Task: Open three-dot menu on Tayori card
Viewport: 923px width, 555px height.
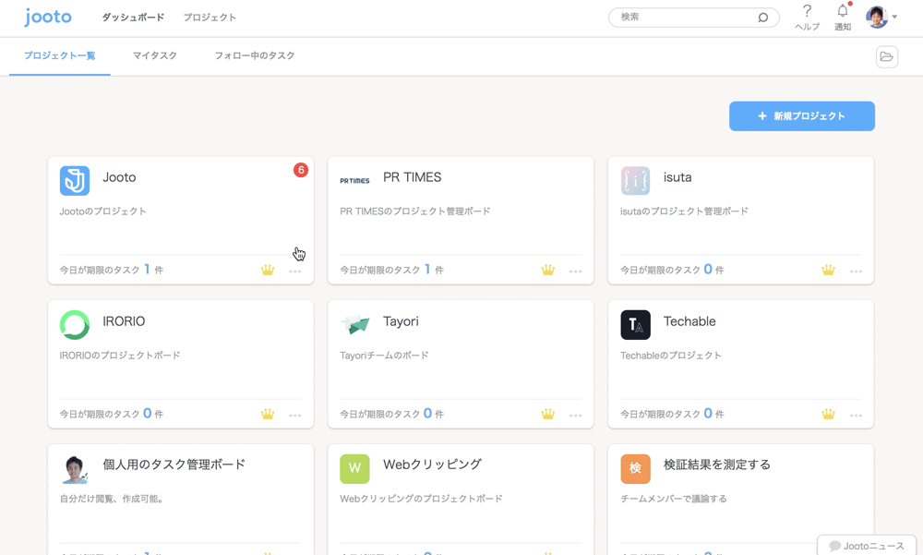Action: tap(575, 416)
